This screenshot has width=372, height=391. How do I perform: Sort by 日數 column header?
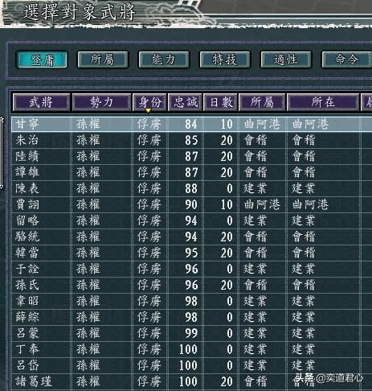pyautogui.click(x=220, y=102)
